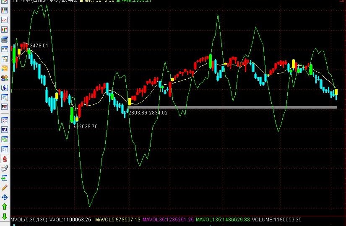
Task: Open the ETF sidebar icon
Action: (x=5, y=107)
